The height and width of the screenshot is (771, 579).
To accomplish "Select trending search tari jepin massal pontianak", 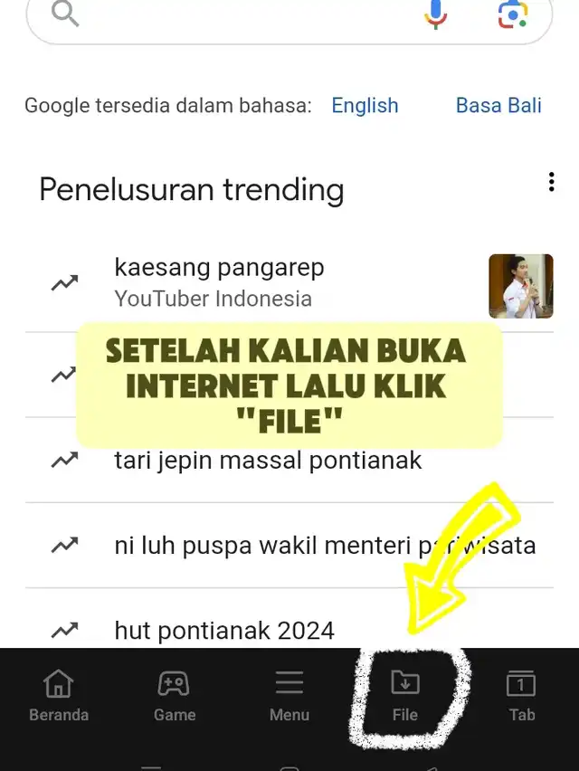I will coord(268,461).
